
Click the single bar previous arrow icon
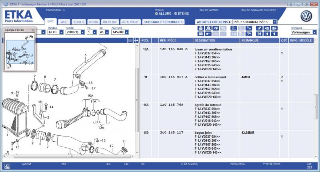click(x=267, y=34)
